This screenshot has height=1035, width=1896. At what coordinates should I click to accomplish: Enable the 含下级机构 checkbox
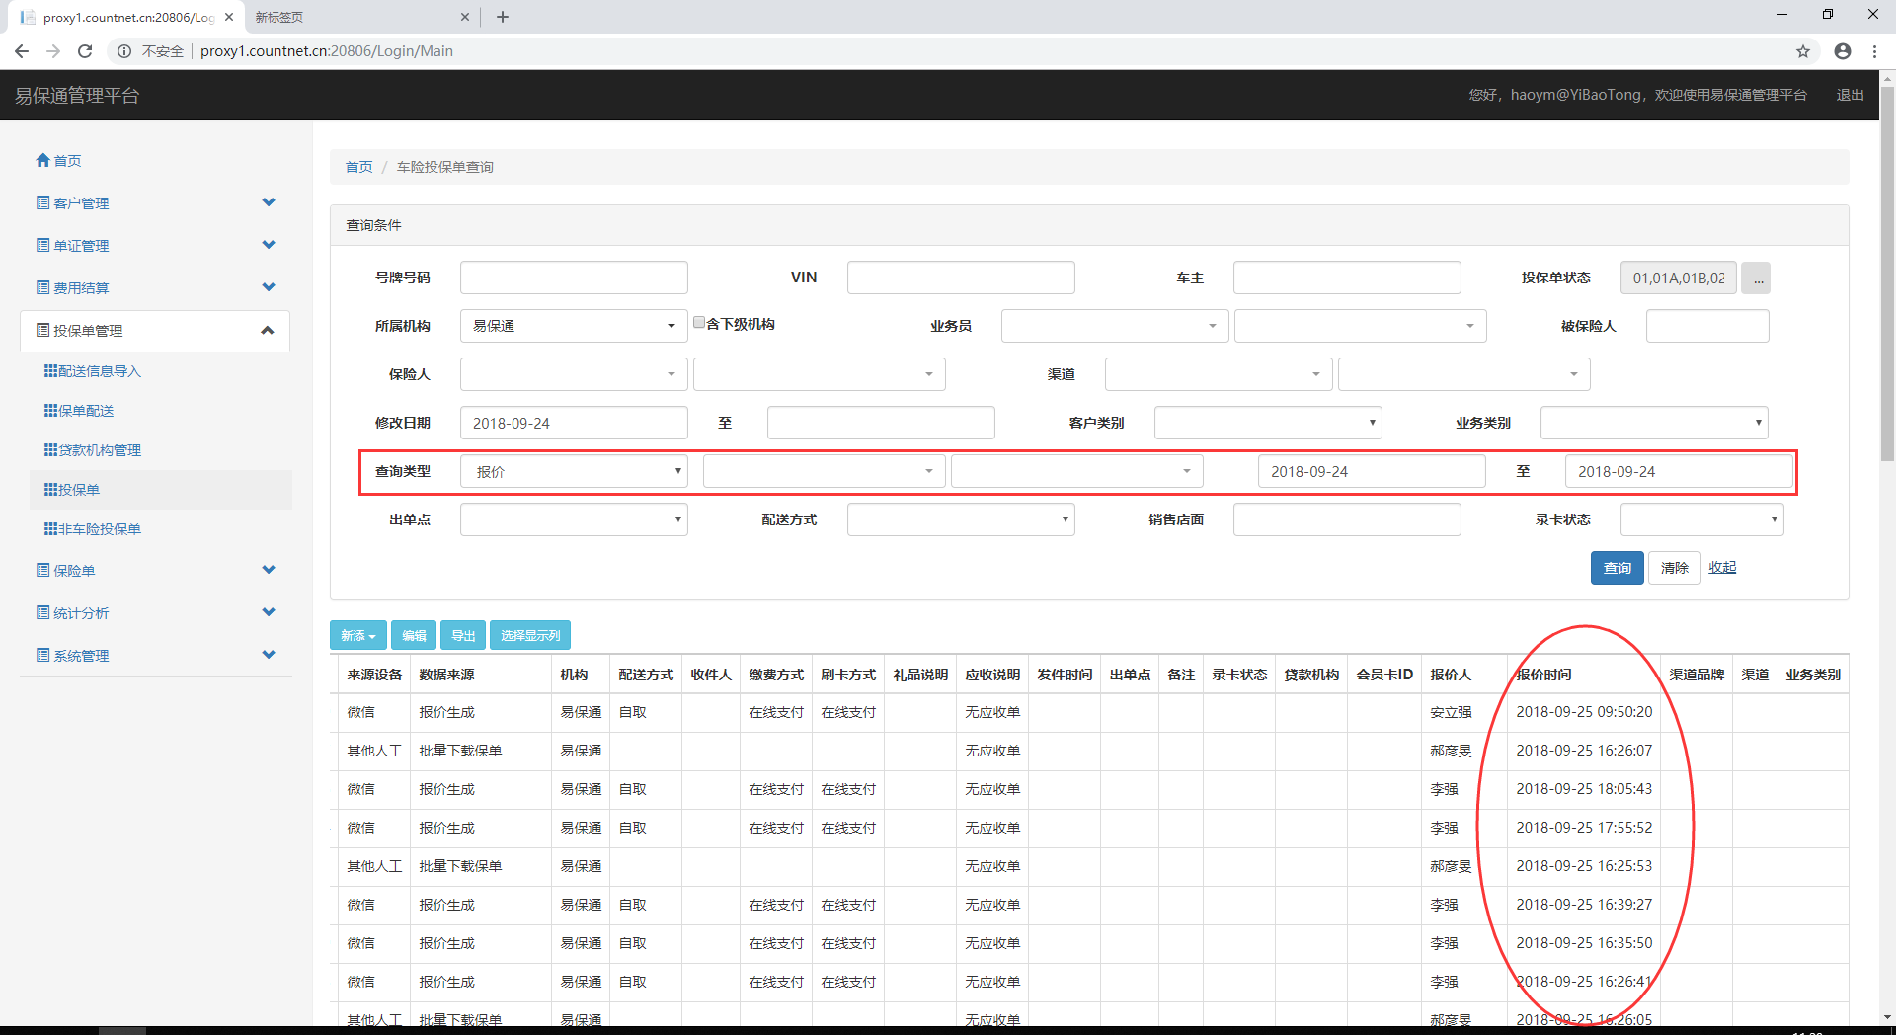699,322
